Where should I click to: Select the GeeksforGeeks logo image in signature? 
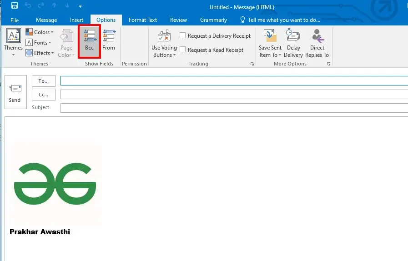55,183
